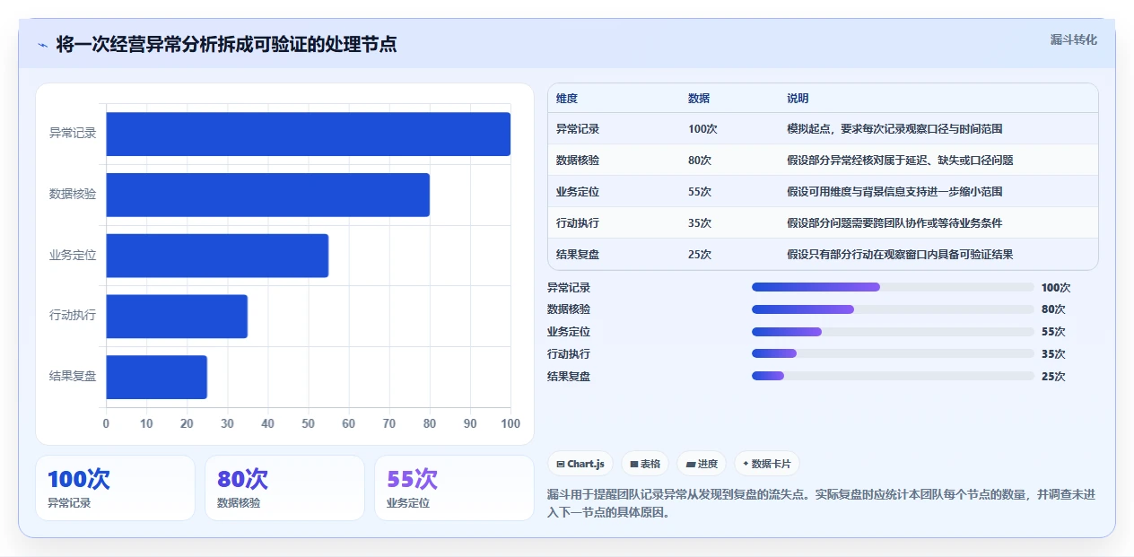The height and width of the screenshot is (557, 1134).
Task: Click the 数据核验 bar in the chart
Action: [x=268, y=195]
